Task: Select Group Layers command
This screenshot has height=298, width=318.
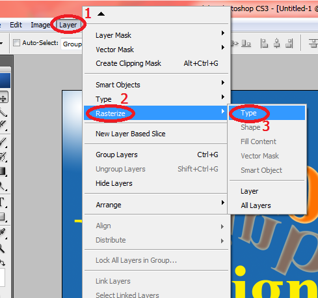Action: (x=156, y=155)
